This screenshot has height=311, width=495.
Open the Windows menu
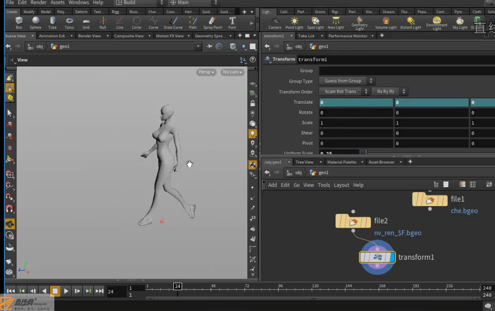click(79, 3)
